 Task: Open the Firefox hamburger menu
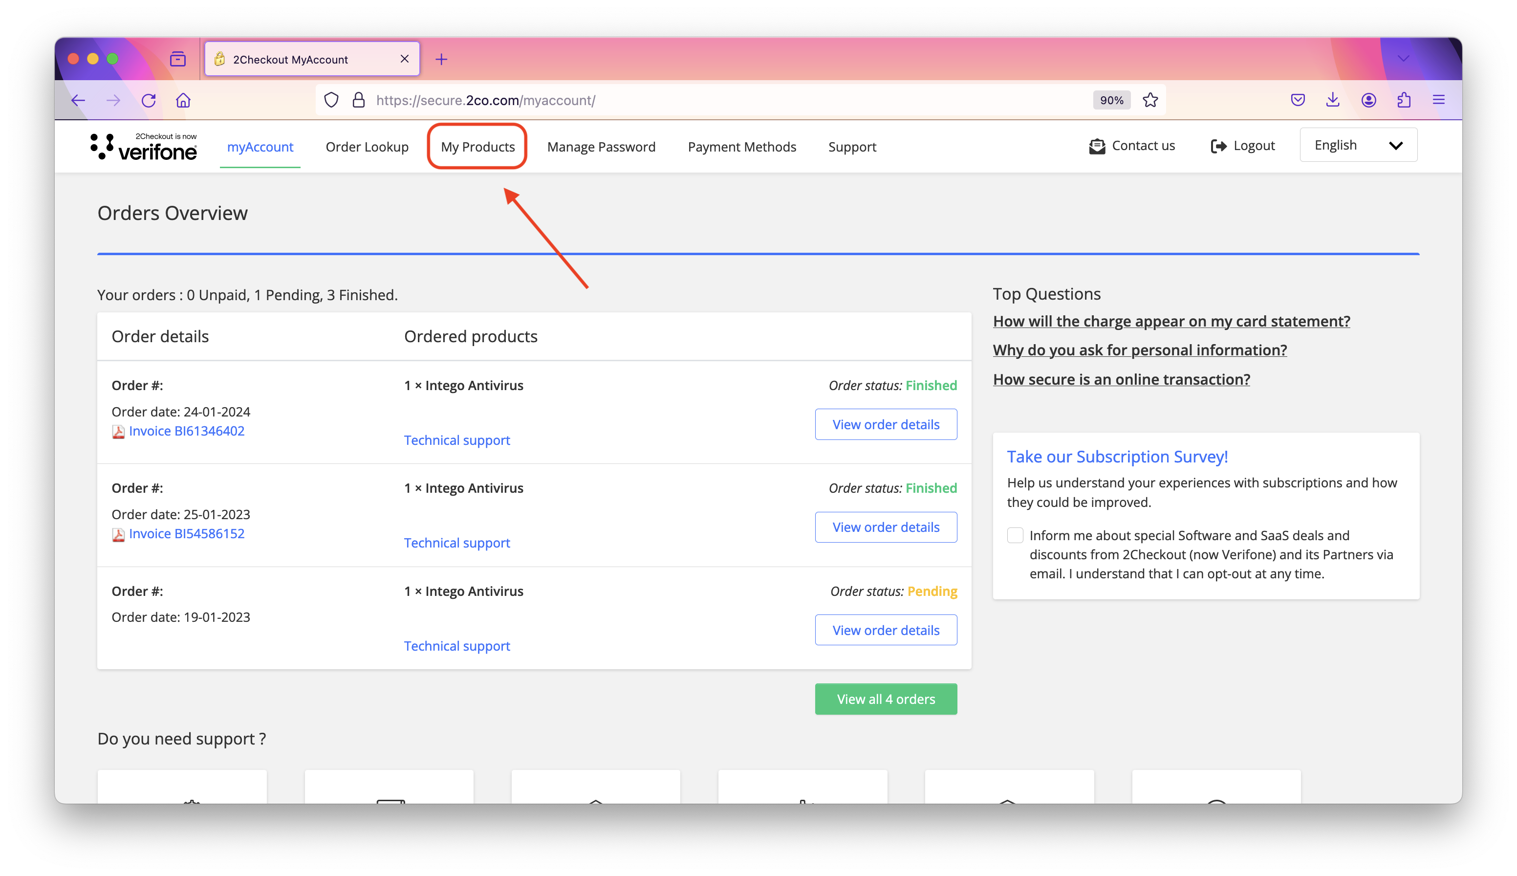click(x=1439, y=100)
